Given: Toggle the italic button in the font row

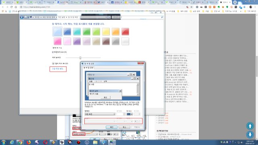Looking at the screenshot, I should coord(139,121).
